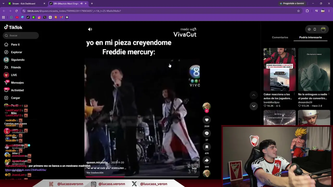
Task: Switch to the Stream - Kick Dashboard tab
Action: tap(24, 4)
